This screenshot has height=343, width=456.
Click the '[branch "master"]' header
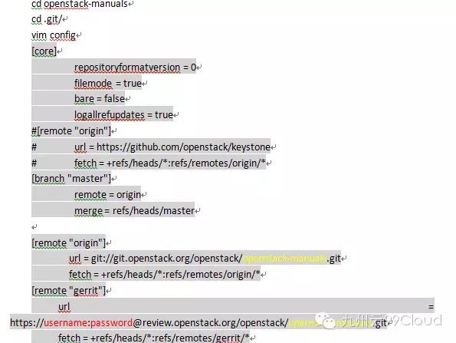coord(71,179)
